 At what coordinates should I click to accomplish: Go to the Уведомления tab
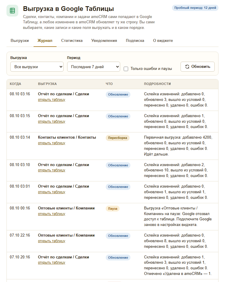104,41
